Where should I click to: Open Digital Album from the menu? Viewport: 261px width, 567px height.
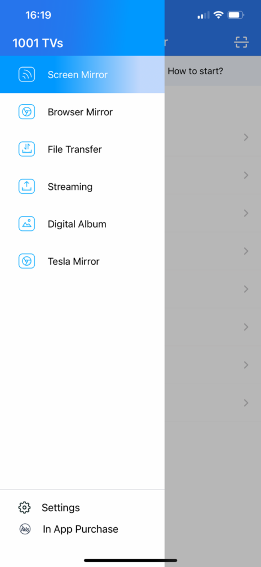82,224
